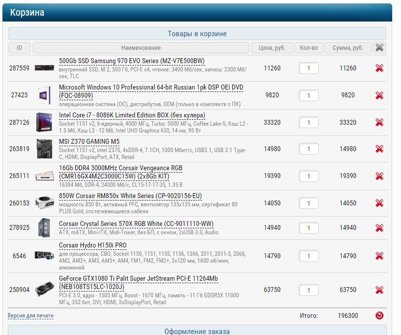The height and width of the screenshot is (335, 401).
Task: Delete MSI Z370 GAMING M5 from cart
Action: pos(379,149)
